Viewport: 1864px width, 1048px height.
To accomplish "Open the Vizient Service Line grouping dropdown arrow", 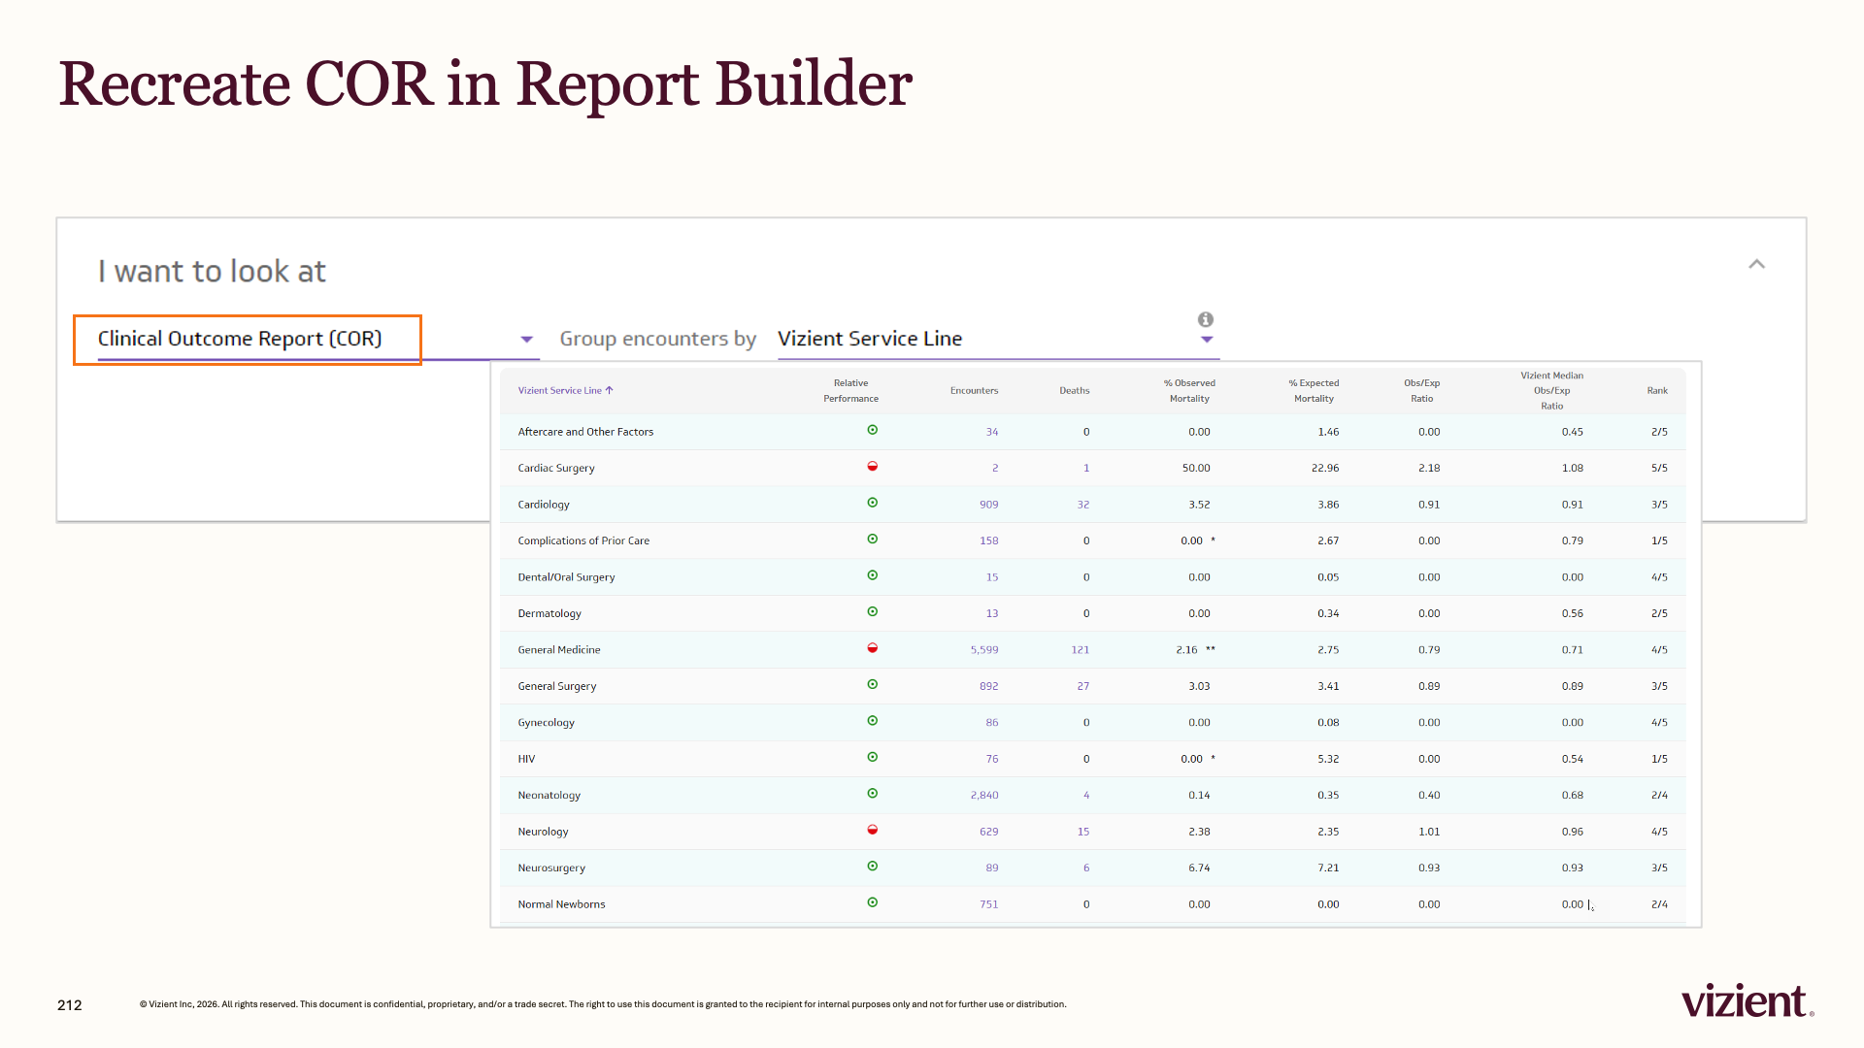I will pyautogui.click(x=1207, y=340).
